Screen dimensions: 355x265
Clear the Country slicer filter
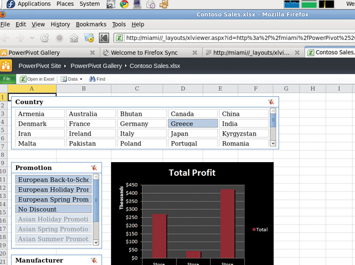(x=271, y=102)
